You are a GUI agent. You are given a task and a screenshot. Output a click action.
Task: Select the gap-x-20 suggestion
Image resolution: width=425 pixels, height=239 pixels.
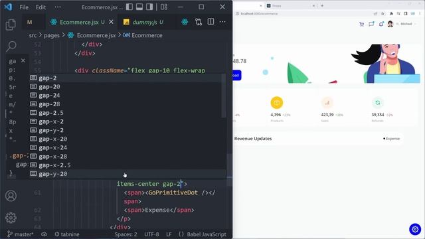(x=126, y=139)
